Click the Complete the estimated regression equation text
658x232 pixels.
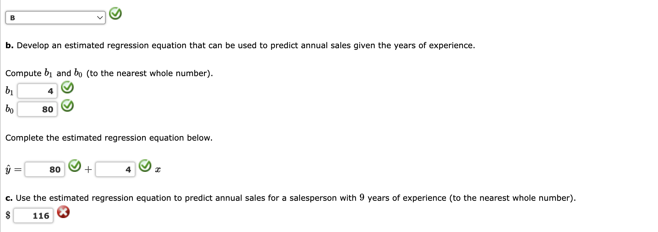coord(109,138)
